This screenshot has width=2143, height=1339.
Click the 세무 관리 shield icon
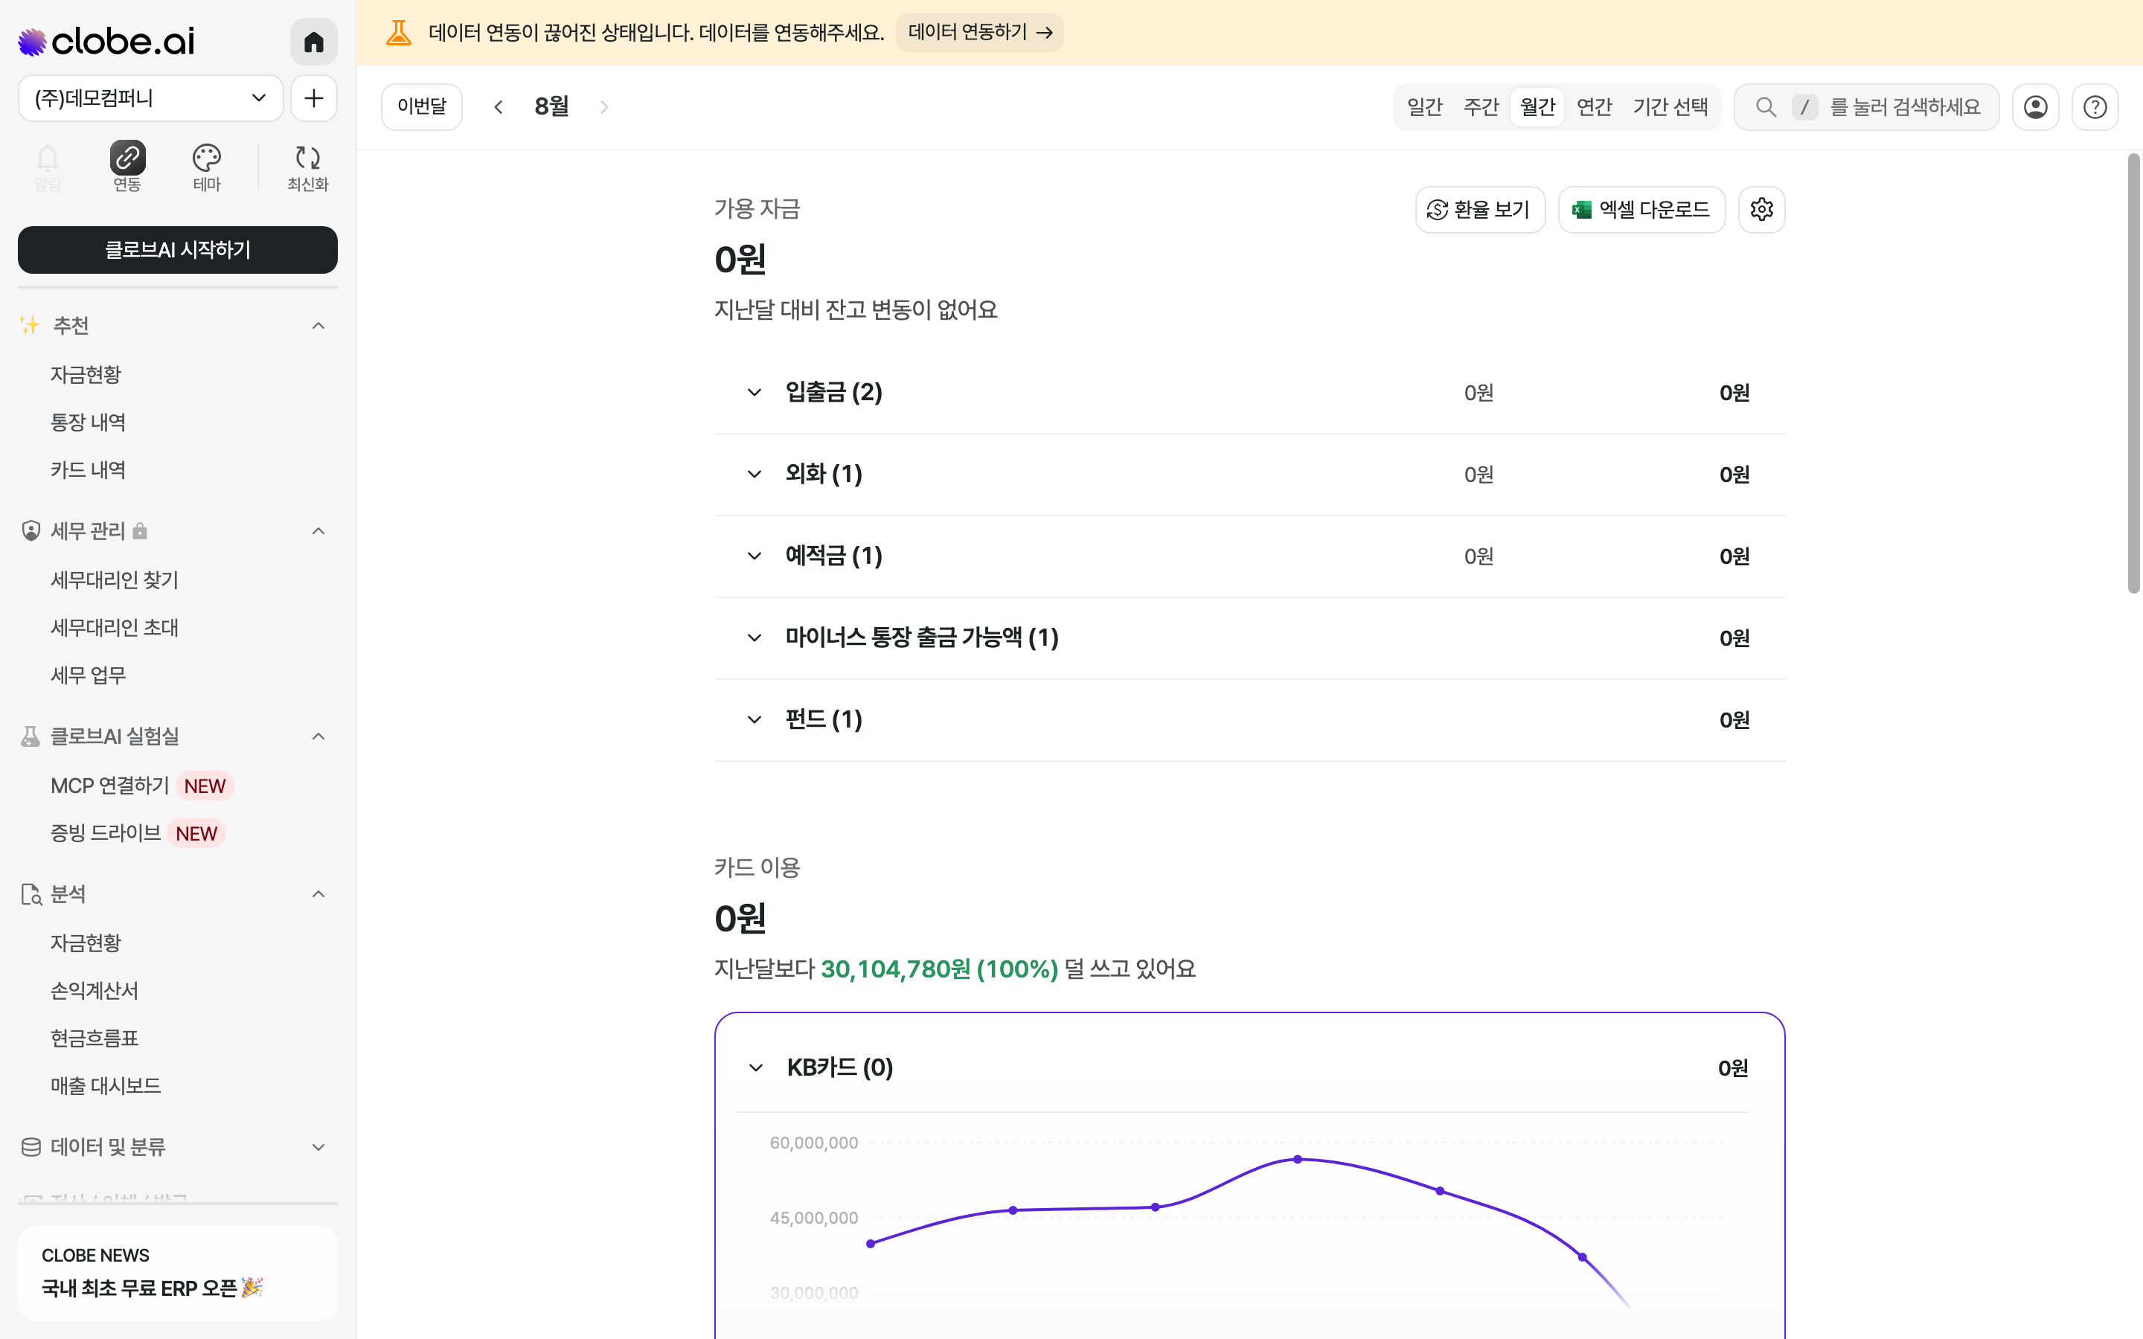[31, 530]
